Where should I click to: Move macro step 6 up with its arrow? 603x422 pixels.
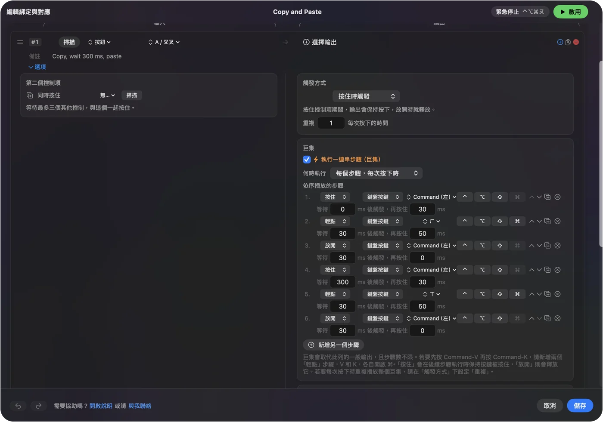(x=532, y=318)
